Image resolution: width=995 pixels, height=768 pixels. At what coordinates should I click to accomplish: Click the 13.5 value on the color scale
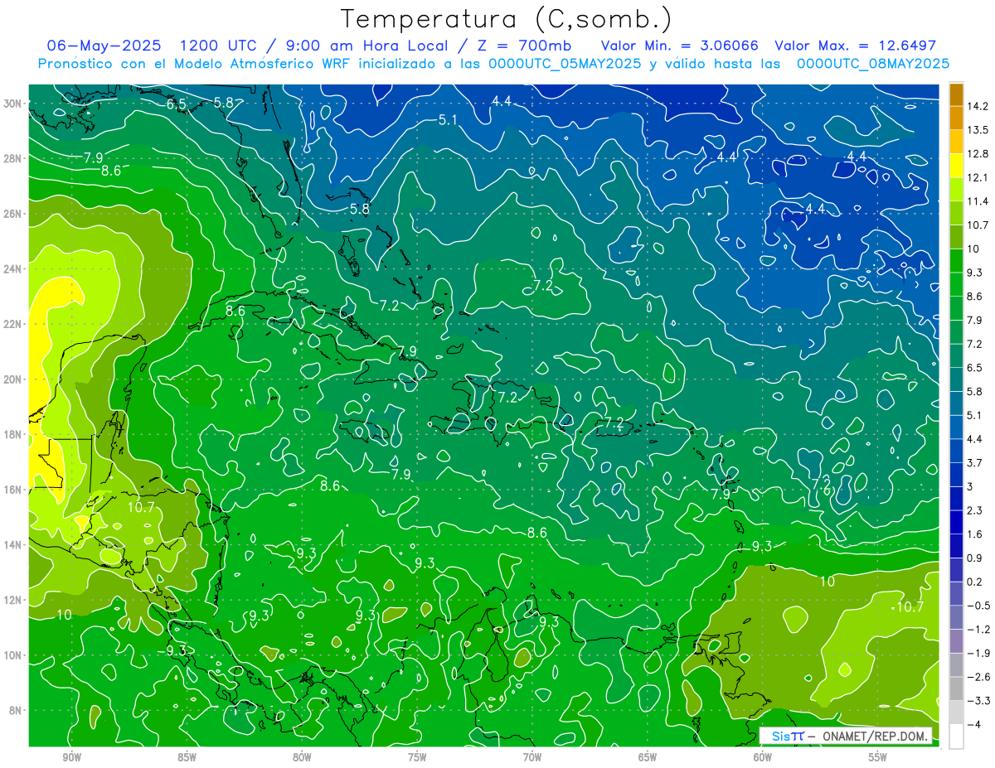pos(977,130)
